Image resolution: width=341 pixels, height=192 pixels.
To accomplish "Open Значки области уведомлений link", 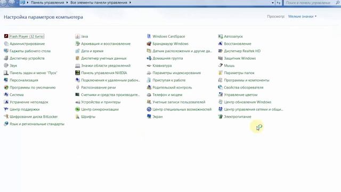I will 106,66.
